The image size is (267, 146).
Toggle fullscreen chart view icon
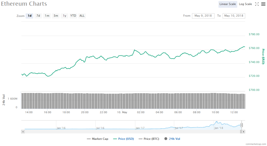tap(257, 4)
